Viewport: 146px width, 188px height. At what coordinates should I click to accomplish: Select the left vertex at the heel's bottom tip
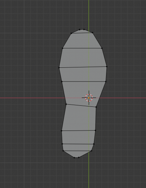74,157
